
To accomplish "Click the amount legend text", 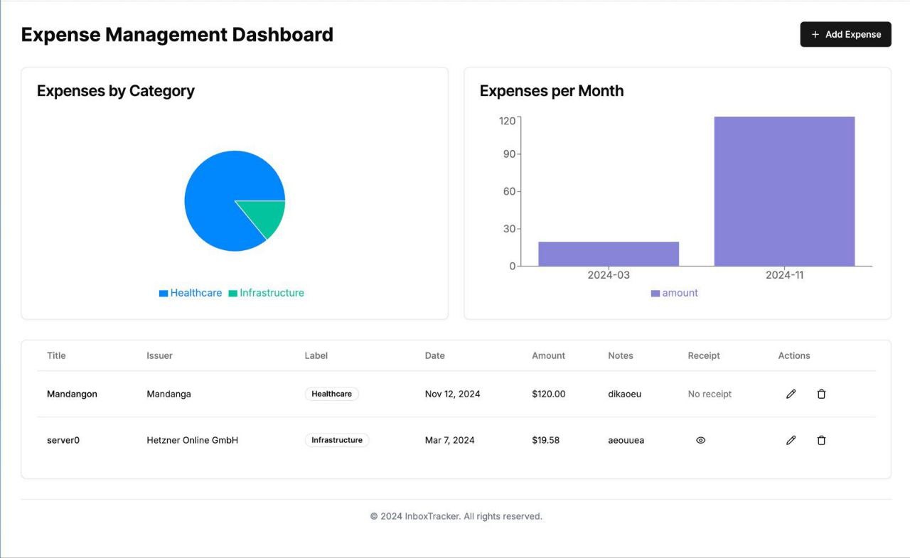I will (x=680, y=293).
